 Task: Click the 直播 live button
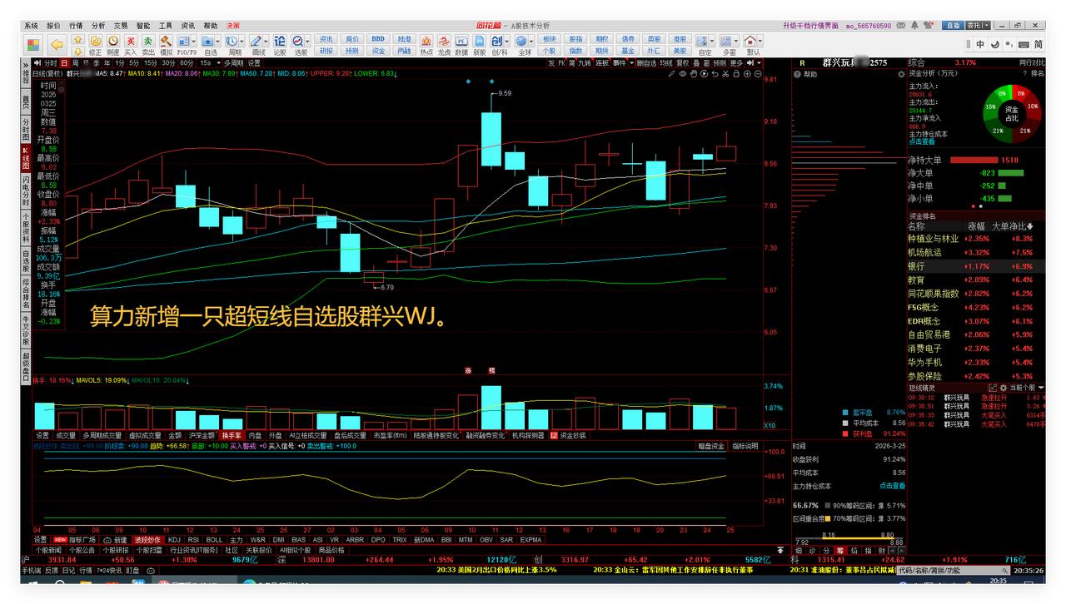click(953, 26)
